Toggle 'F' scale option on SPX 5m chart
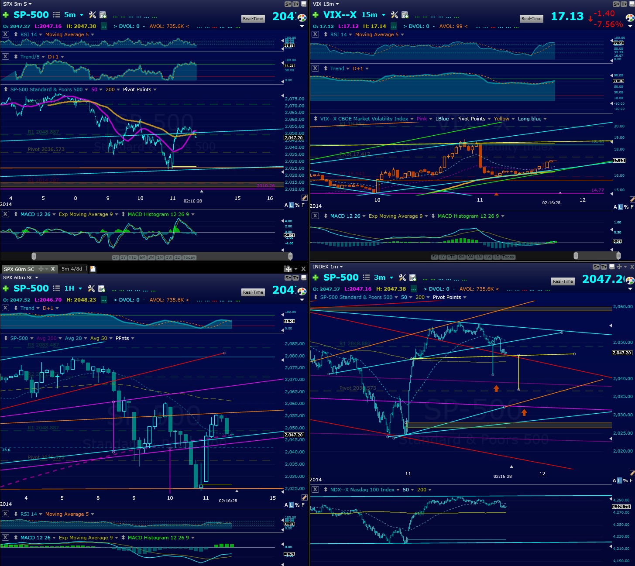 (303, 206)
